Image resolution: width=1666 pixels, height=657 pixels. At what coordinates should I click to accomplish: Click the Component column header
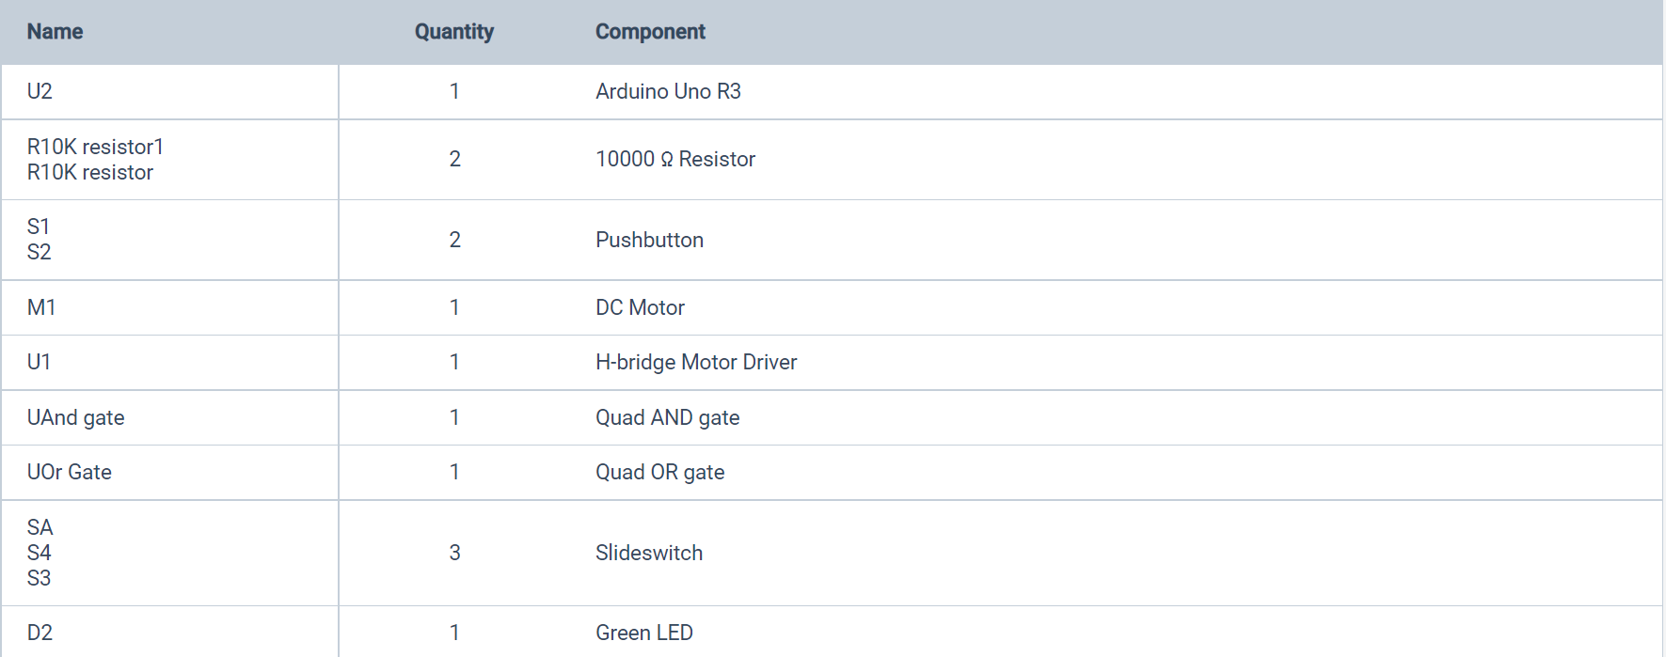[x=650, y=32]
